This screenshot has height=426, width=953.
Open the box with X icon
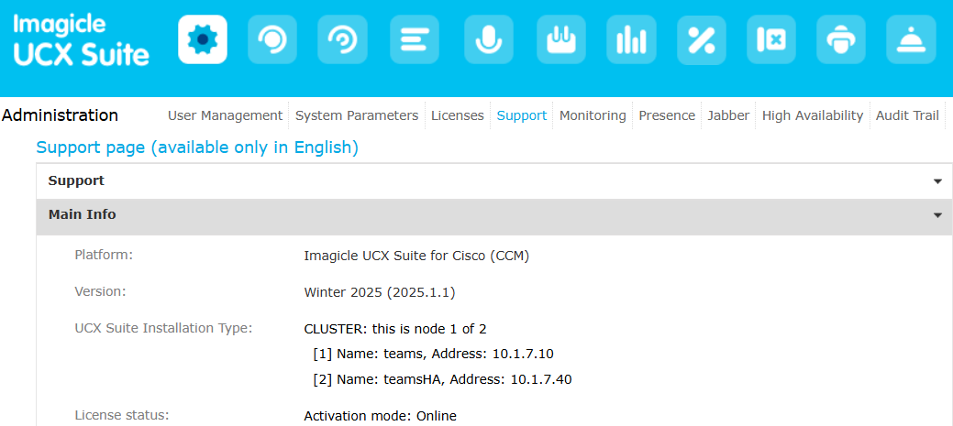(771, 39)
